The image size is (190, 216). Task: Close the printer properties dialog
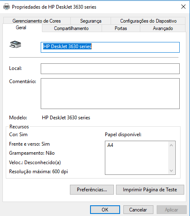click(183, 7)
